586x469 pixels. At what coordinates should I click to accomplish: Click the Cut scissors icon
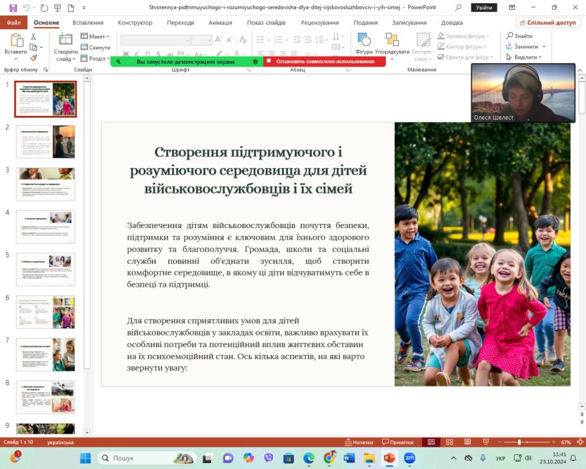coord(33,36)
